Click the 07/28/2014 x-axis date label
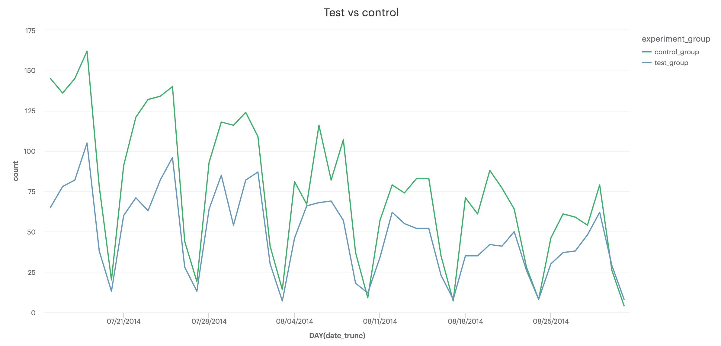721x346 pixels. [209, 321]
